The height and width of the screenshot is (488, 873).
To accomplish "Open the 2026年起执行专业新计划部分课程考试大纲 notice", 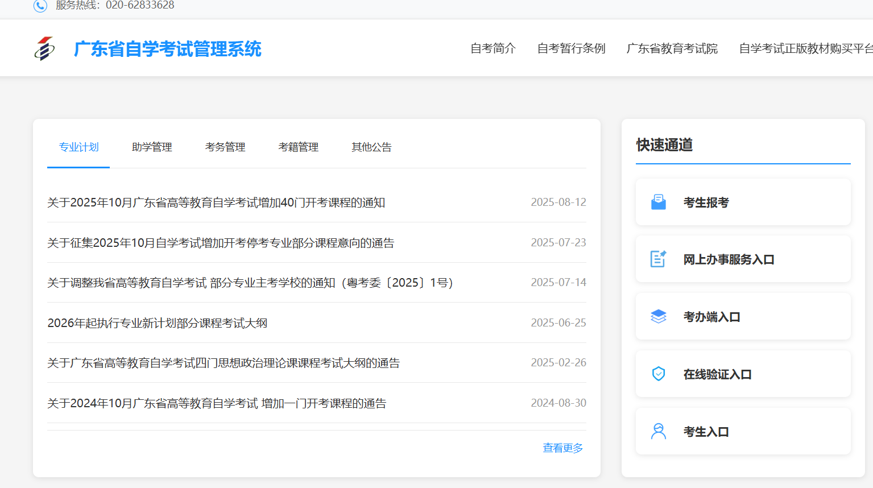I will coord(157,322).
